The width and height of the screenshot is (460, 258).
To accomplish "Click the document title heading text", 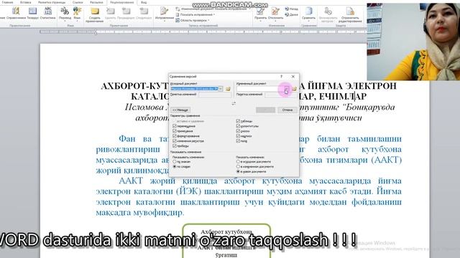I will click(249, 91).
